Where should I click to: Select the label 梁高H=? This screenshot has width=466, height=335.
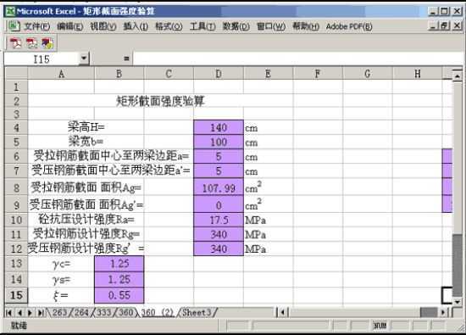pyautogui.click(x=86, y=127)
